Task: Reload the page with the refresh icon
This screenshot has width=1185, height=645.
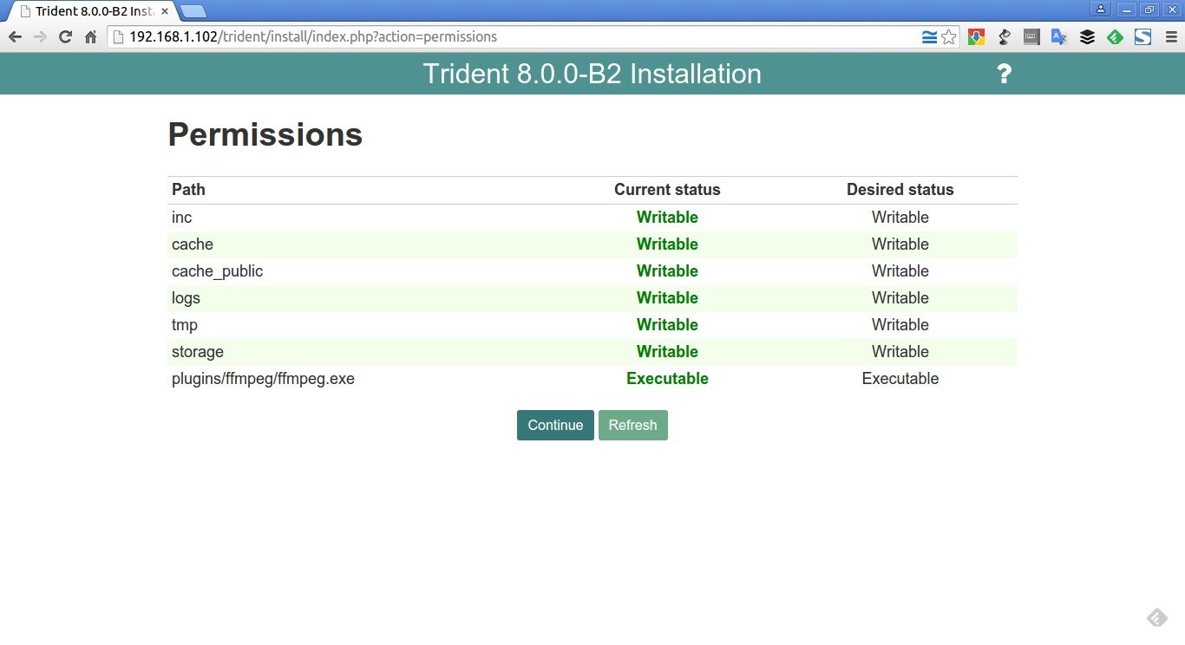Action: coord(65,36)
